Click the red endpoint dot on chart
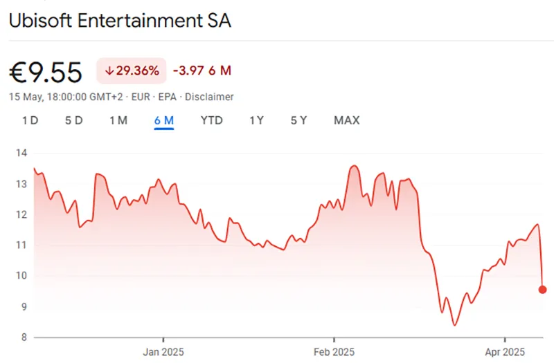 click(x=542, y=290)
